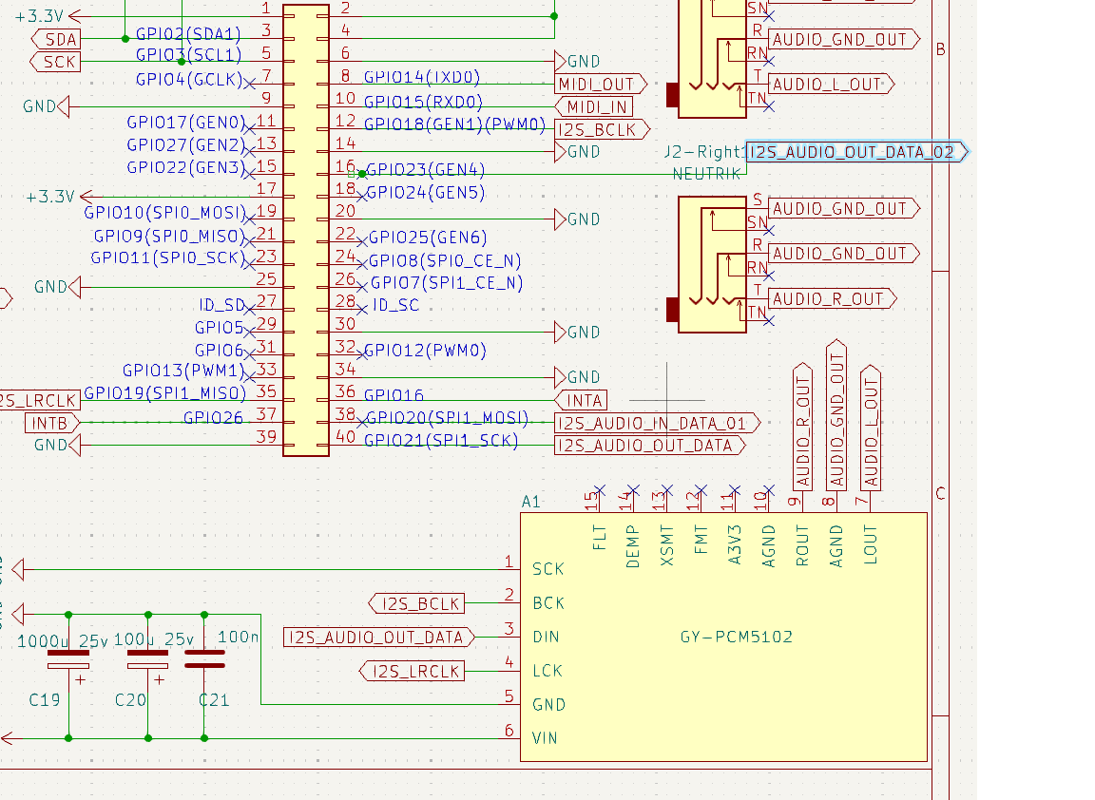Click the +3.3V power symbol at pin 17

tap(52, 197)
